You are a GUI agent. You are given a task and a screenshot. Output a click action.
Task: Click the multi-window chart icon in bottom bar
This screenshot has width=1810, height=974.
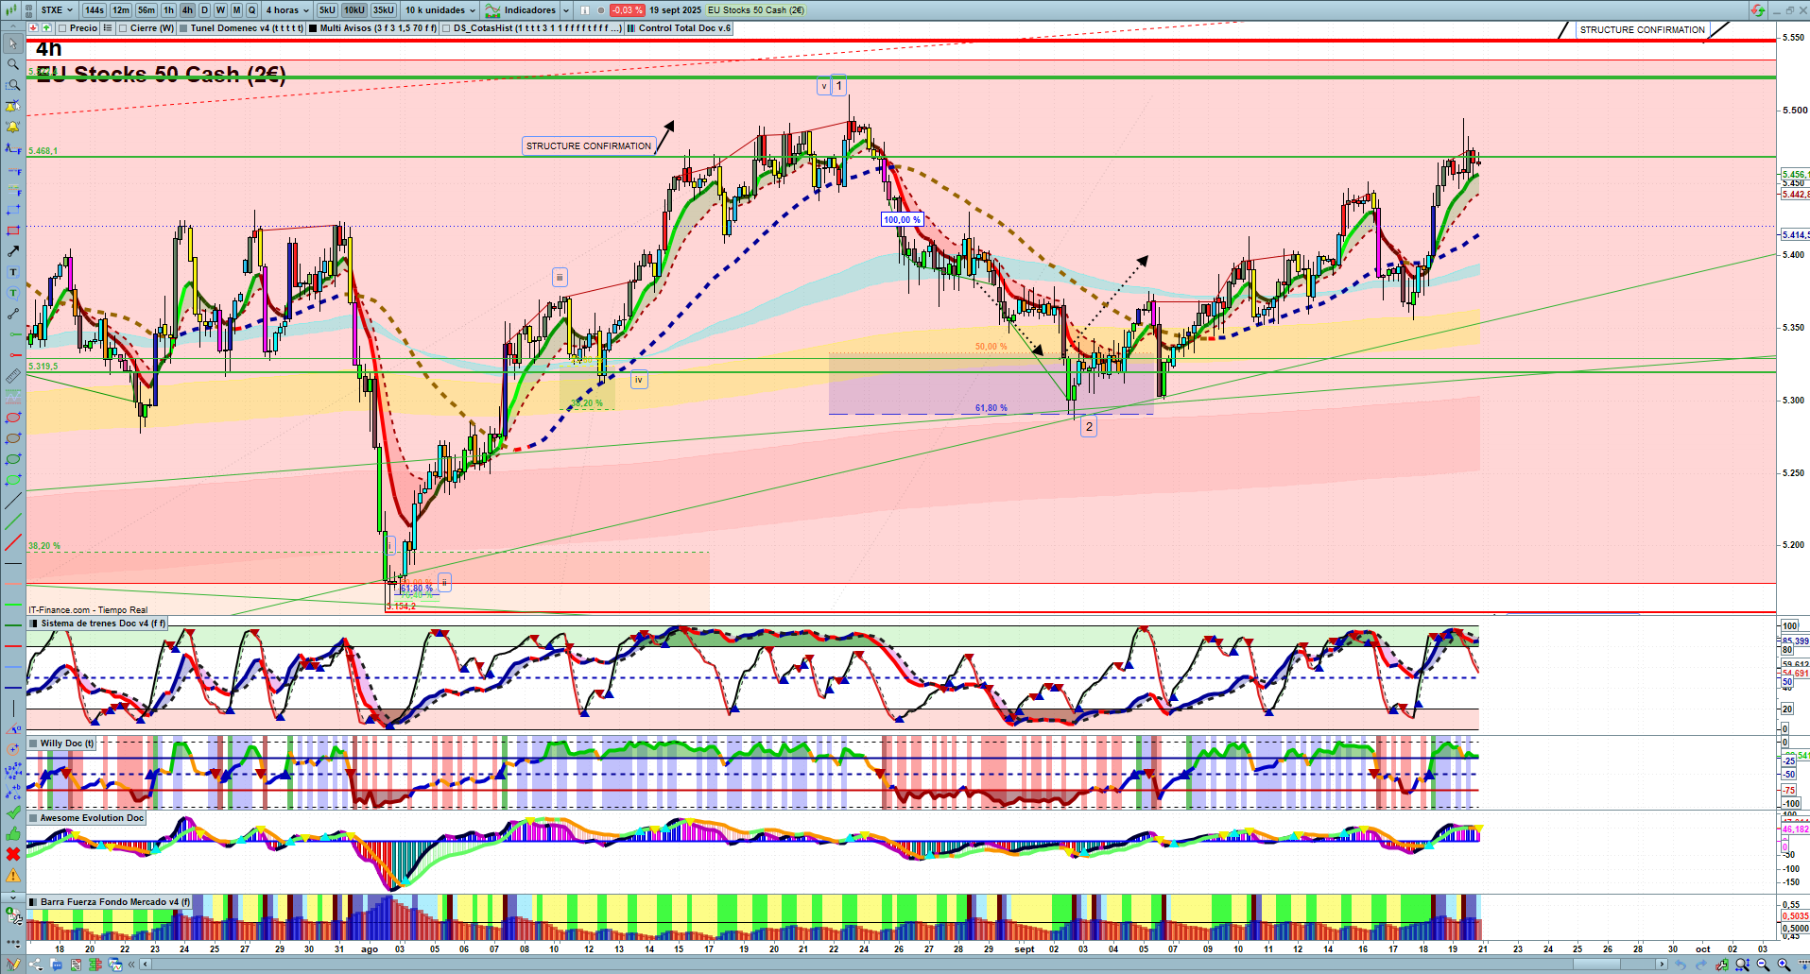[x=115, y=965]
